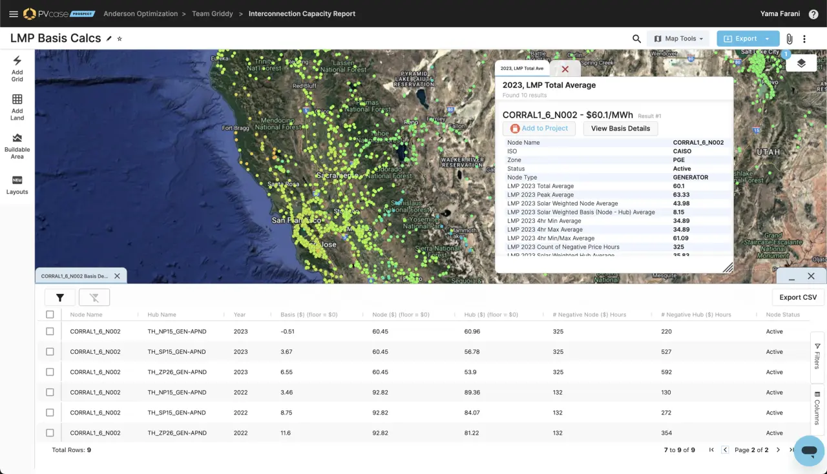Go to the first table page
The image size is (827, 474).
[x=711, y=450]
